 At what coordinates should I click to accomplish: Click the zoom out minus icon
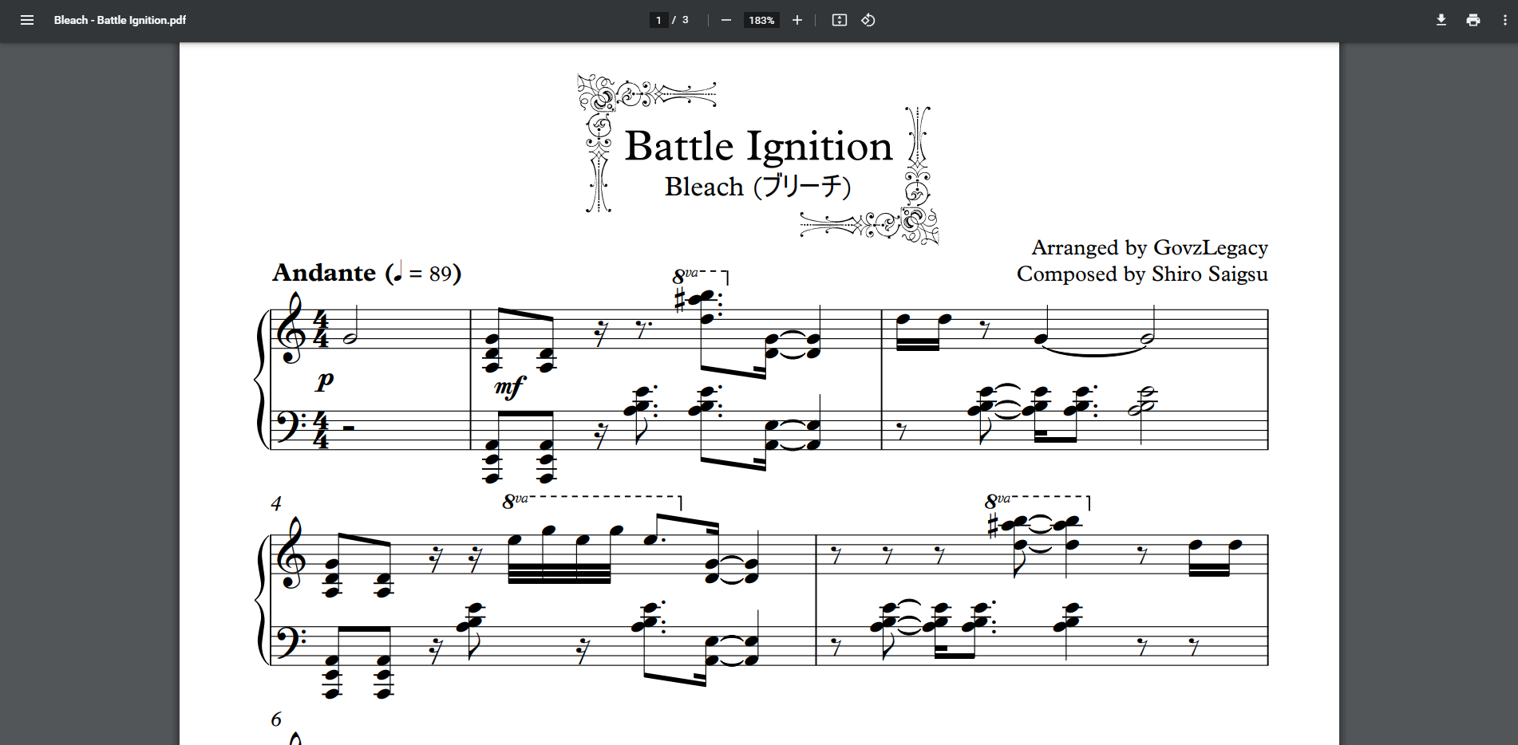[725, 20]
